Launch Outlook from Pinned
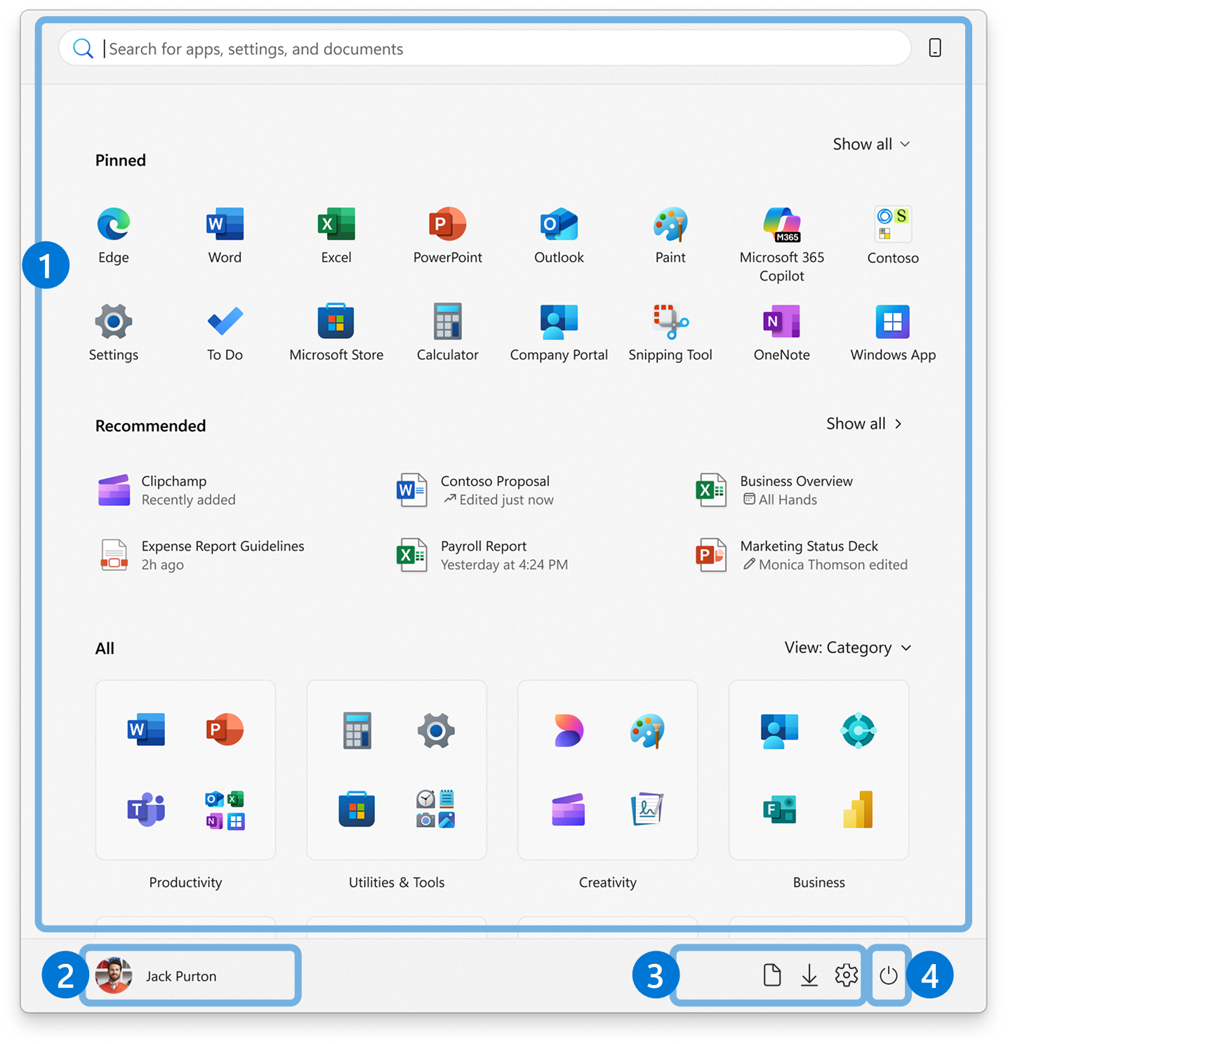 pyautogui.click(x=559, y=236)
